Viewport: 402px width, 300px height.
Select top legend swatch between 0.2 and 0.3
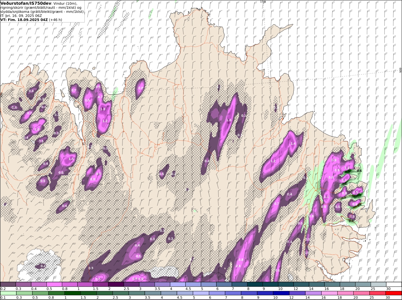(x=8, y=284)
